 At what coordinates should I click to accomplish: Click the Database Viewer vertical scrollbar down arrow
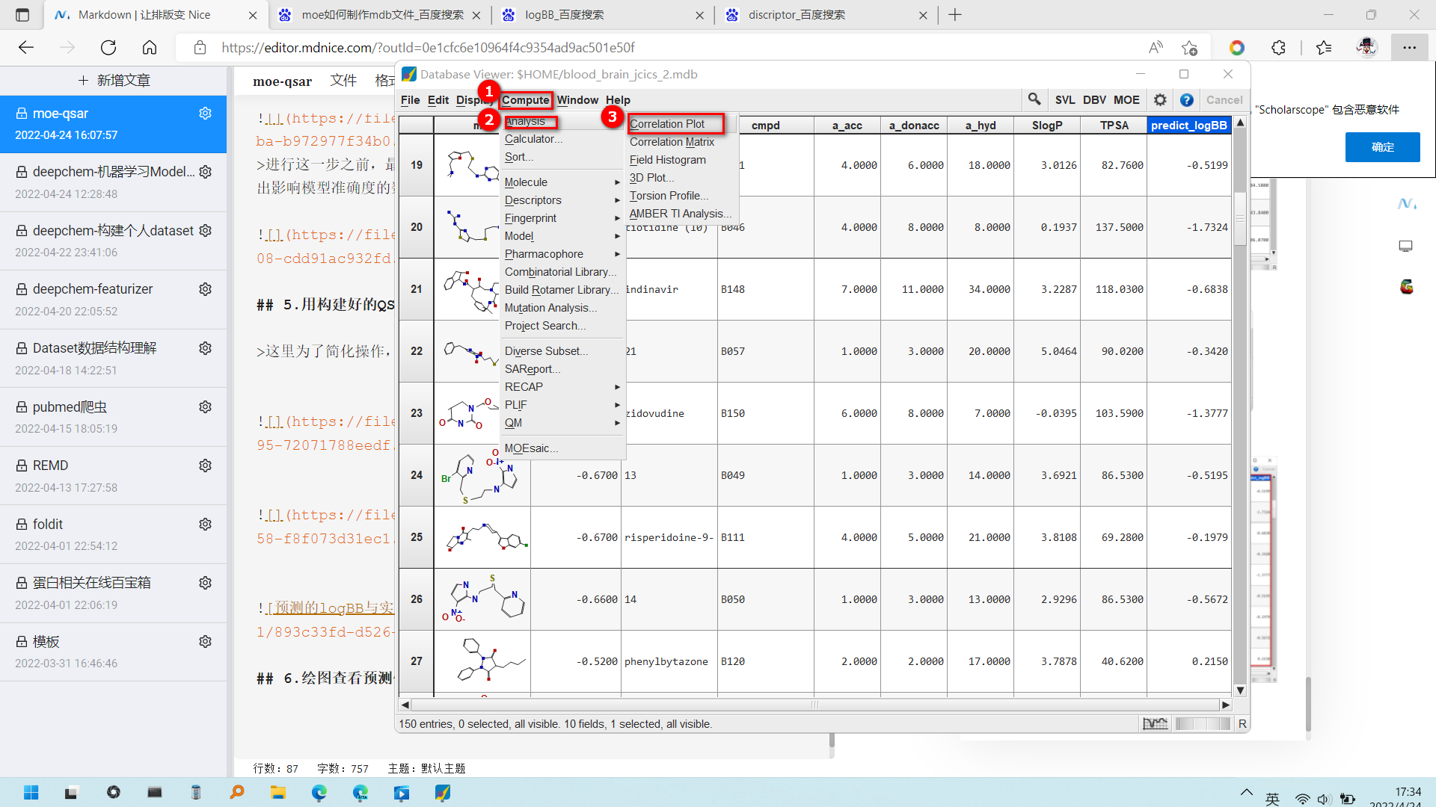(1240, 690)
